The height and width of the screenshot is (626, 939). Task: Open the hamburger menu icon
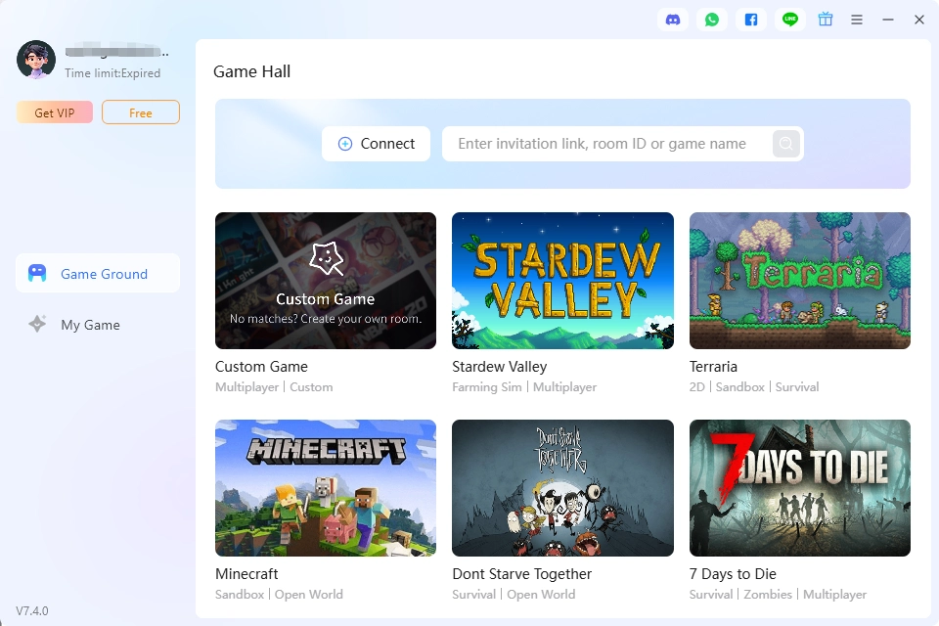click(857, 20)
